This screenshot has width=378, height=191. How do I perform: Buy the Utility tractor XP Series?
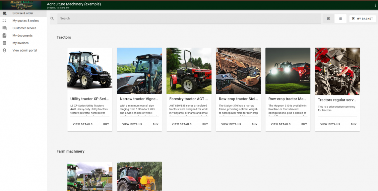(x=106, y=124)
